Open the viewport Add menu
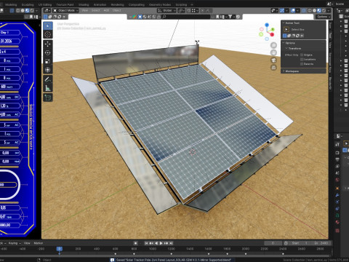This screenshot has width=349, height=262. pyautogui.click(x=106, y=10)
